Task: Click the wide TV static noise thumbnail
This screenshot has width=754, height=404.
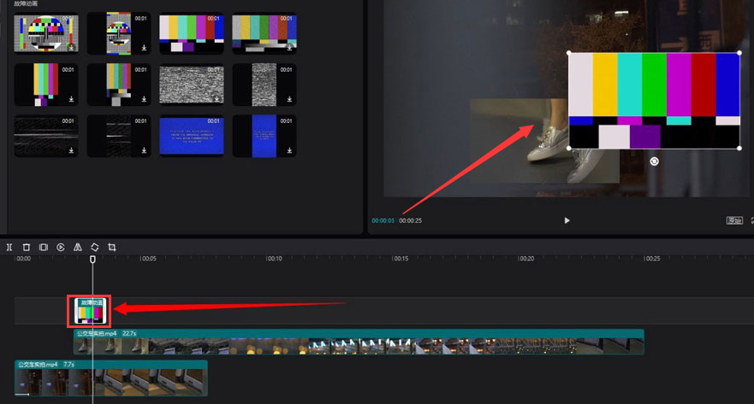Action: click(192, 85)
